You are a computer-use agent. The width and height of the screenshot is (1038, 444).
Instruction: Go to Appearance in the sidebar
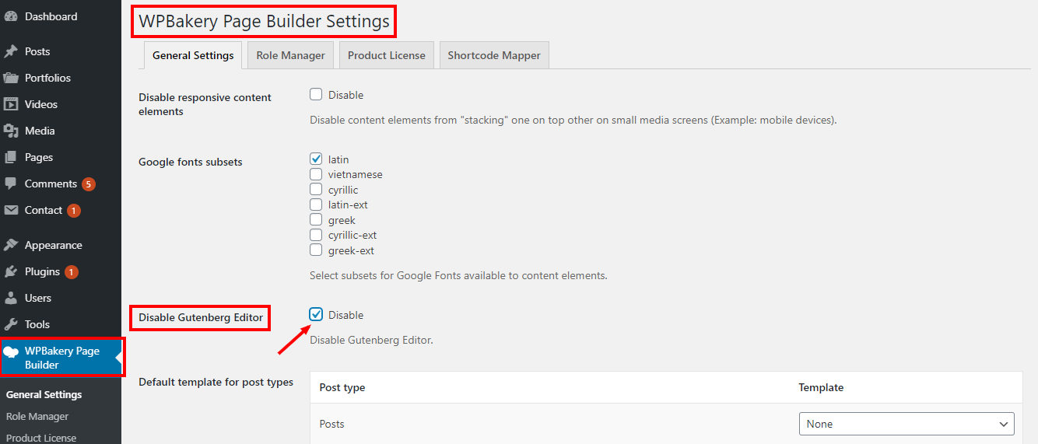tap(53, 245)
